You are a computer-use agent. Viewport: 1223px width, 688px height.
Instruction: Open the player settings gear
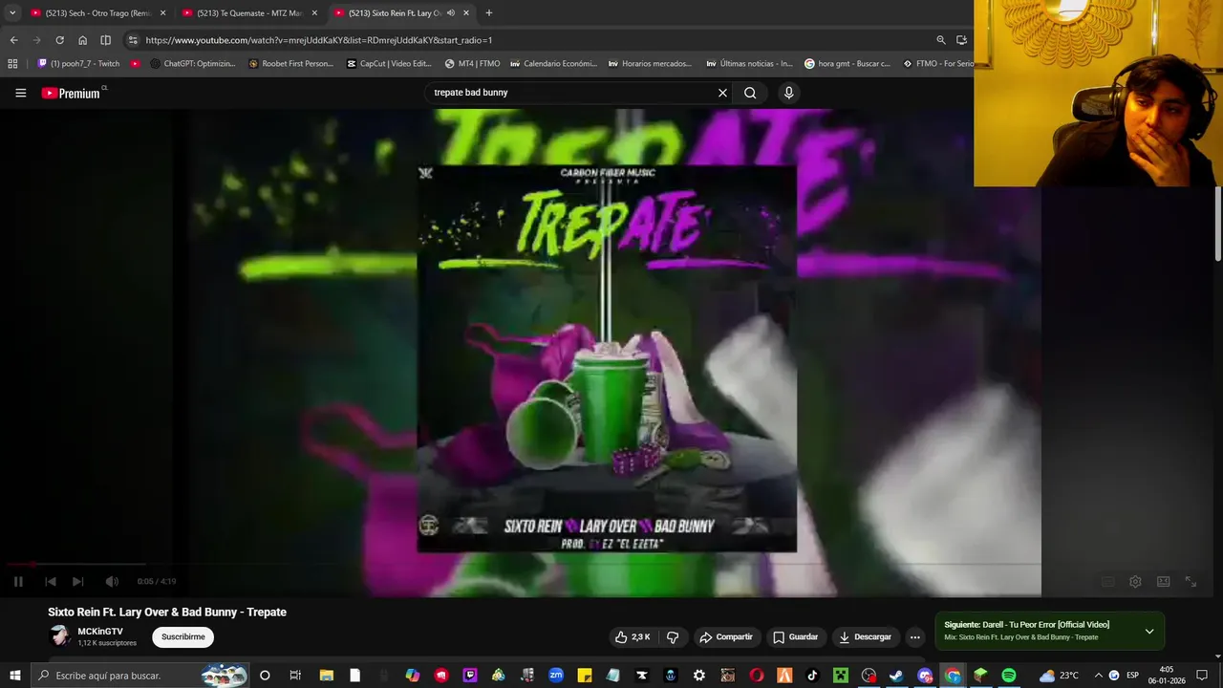(x=1135, y=581)
